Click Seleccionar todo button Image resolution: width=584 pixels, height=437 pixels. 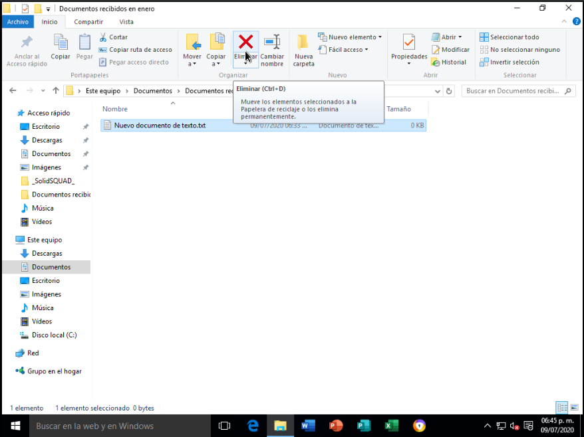click(x=510, y=37)
